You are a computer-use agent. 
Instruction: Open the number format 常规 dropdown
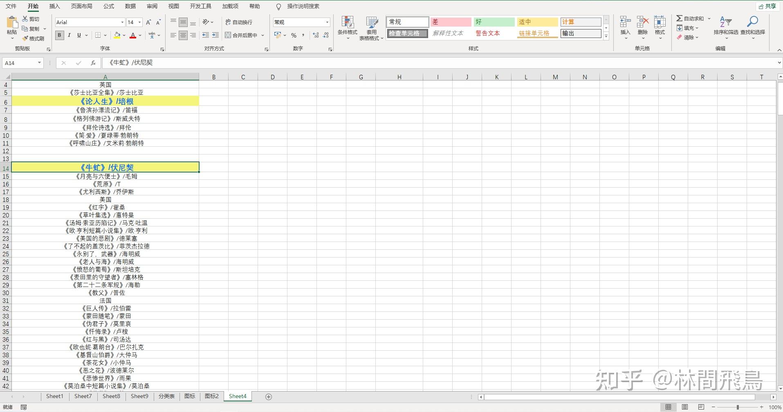[x=327, y=22]
